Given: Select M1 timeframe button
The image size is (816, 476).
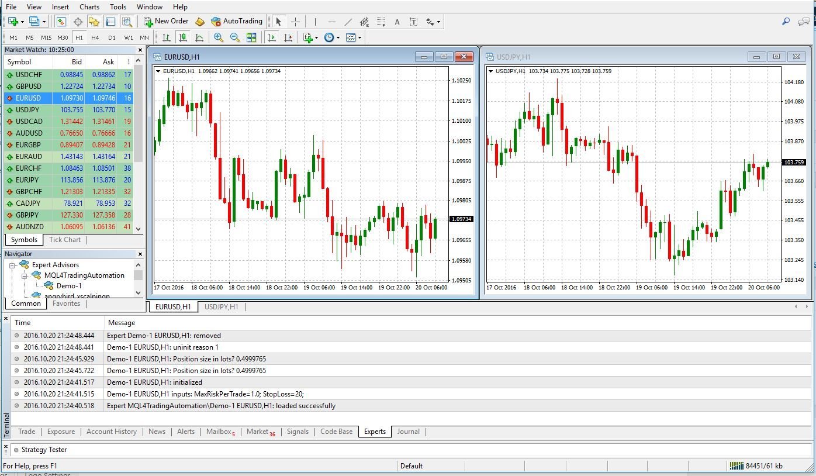Looking at the screenshot, I should point(13,37).
